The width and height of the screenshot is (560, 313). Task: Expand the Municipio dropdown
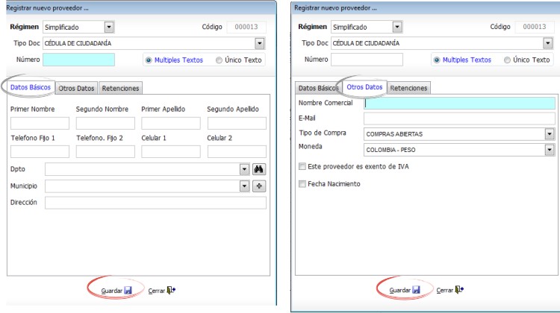(x=244, y=186)
